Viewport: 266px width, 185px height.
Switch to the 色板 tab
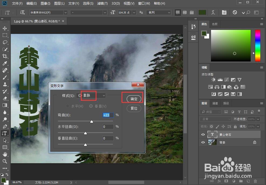(x=215, y=24)
